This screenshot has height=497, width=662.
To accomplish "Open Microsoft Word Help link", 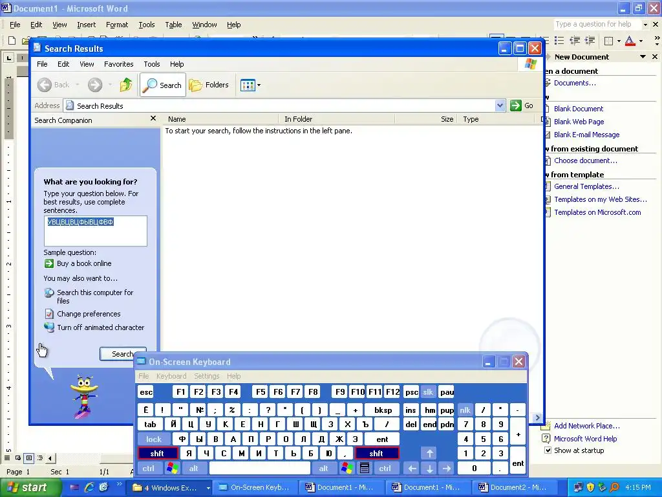I will [585, 439].
